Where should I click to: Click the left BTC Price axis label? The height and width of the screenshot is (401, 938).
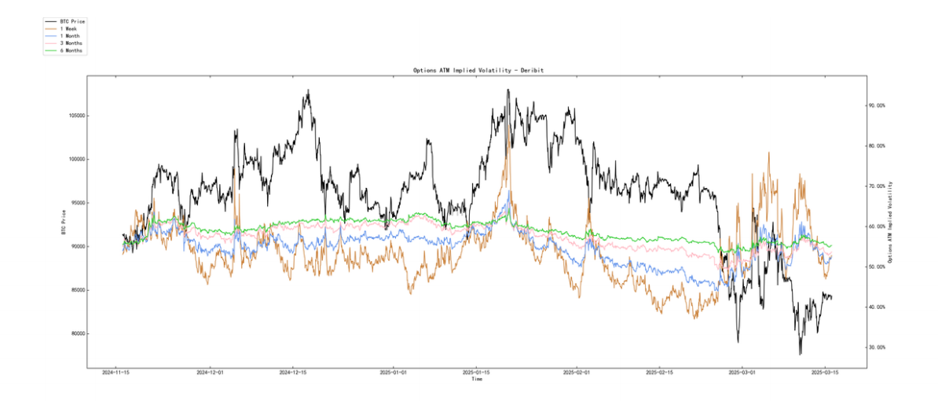[63, 221]
